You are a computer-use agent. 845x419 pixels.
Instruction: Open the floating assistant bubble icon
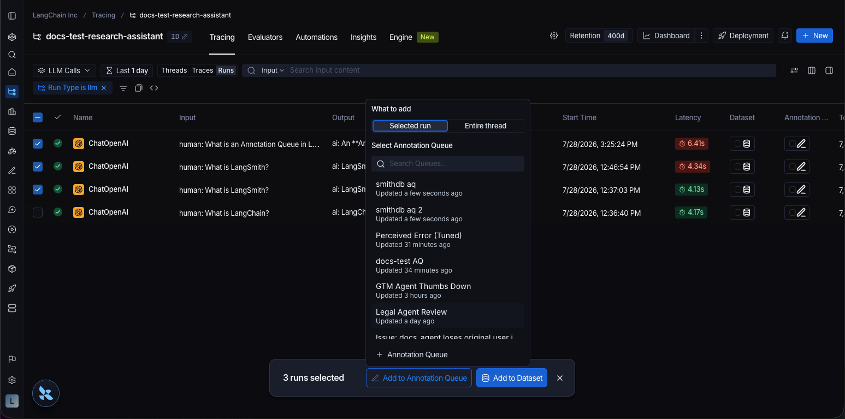pos(46,393)
